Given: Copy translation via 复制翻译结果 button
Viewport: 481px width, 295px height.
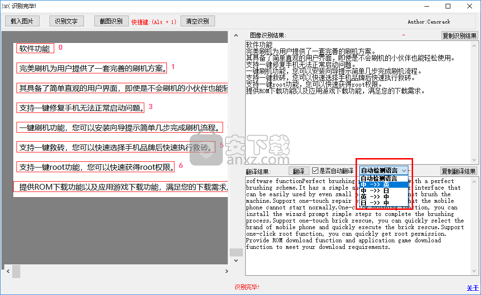Looking at the screenshot, I should (459, 171).
